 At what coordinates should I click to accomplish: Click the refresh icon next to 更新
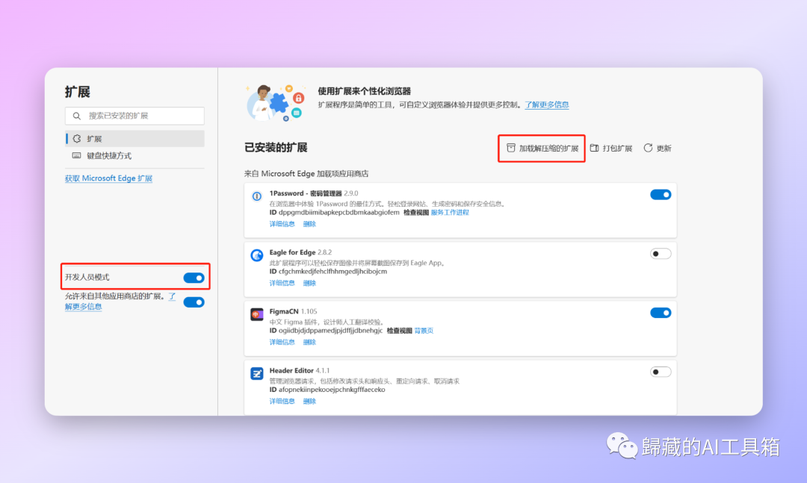click(x=648, y=148)
